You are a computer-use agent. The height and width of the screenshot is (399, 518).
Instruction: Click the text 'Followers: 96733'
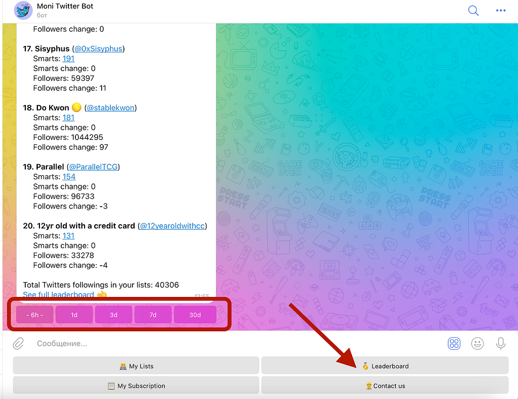(x=64, y=196)
